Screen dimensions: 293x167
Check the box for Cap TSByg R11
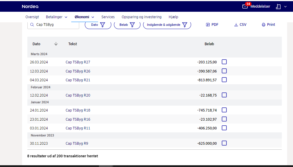224,128
